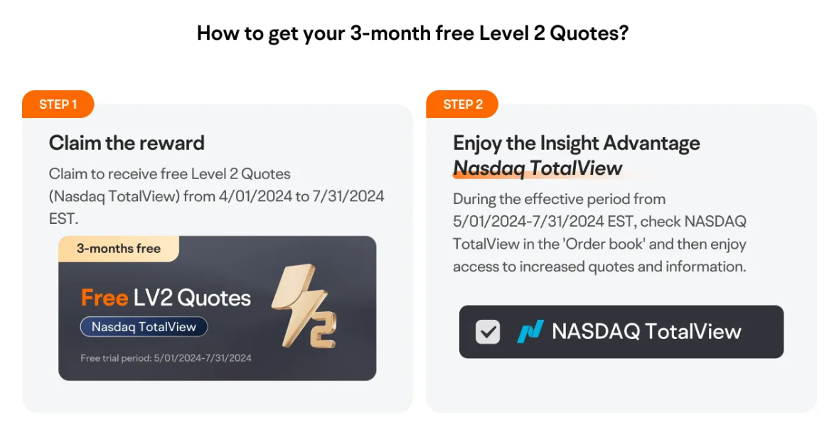Click the Step 2 effective period description text
This screenshot has height=430, width=839.
click(x=599, y=232)
